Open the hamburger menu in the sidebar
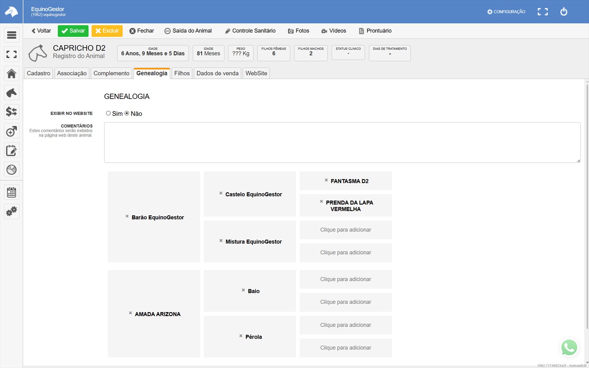589x368 pixels. point(11,35)
